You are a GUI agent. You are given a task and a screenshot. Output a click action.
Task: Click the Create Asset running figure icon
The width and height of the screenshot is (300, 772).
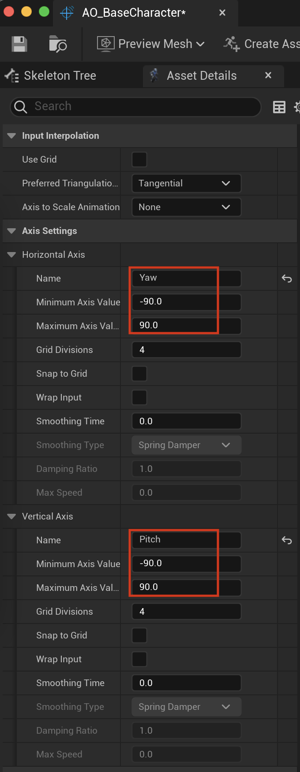point(232,44)
